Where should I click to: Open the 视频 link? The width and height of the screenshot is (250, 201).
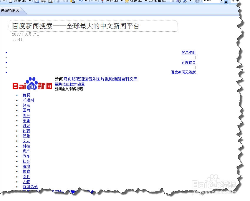point(109,79)
